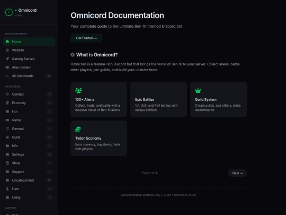Click the Game controller icon

pyautogui.click(x=7, y=120)
